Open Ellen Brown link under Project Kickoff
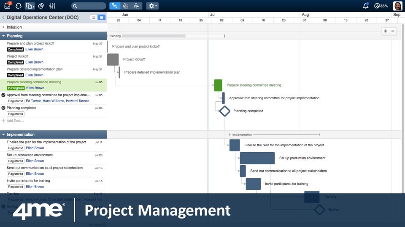 tap(34, 62)
